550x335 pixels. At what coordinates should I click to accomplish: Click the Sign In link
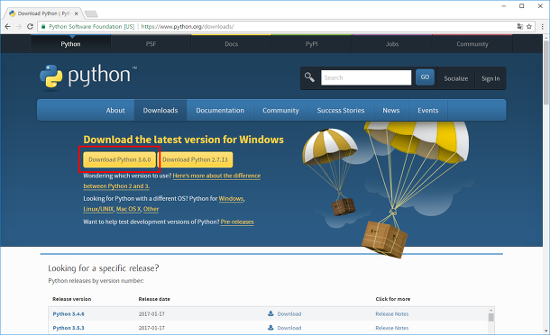coord(490,78)
